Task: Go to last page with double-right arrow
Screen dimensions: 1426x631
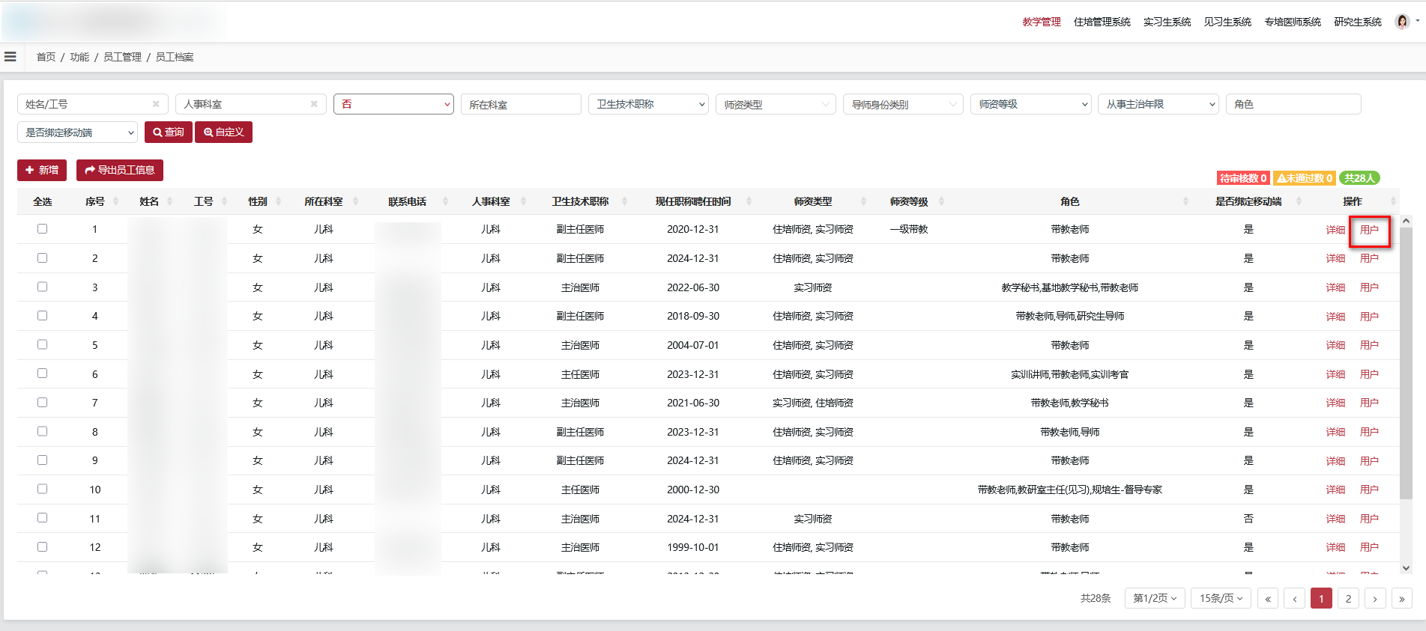Action: [1402, 598]
